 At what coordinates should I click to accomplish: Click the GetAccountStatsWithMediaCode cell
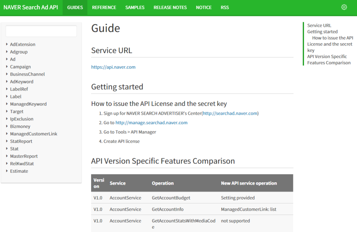183,224
